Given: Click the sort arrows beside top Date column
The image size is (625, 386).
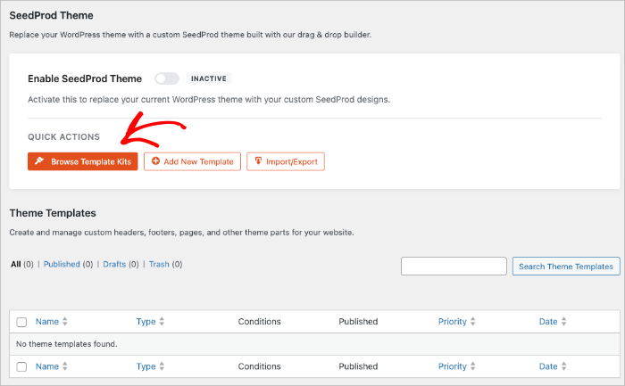Looking at the screenshot, I should (x=564, y=322).
